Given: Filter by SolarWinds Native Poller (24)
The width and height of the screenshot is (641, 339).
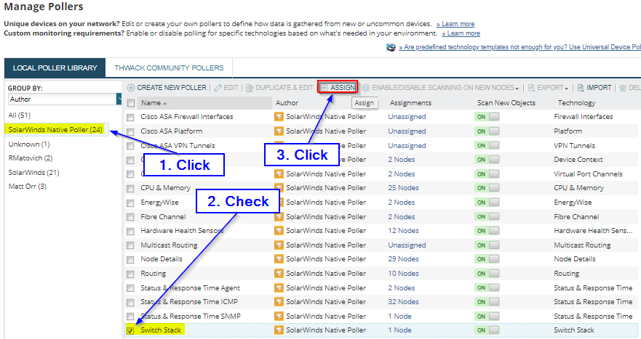Looking at the screenshot, I should click(x=55, y=130).
